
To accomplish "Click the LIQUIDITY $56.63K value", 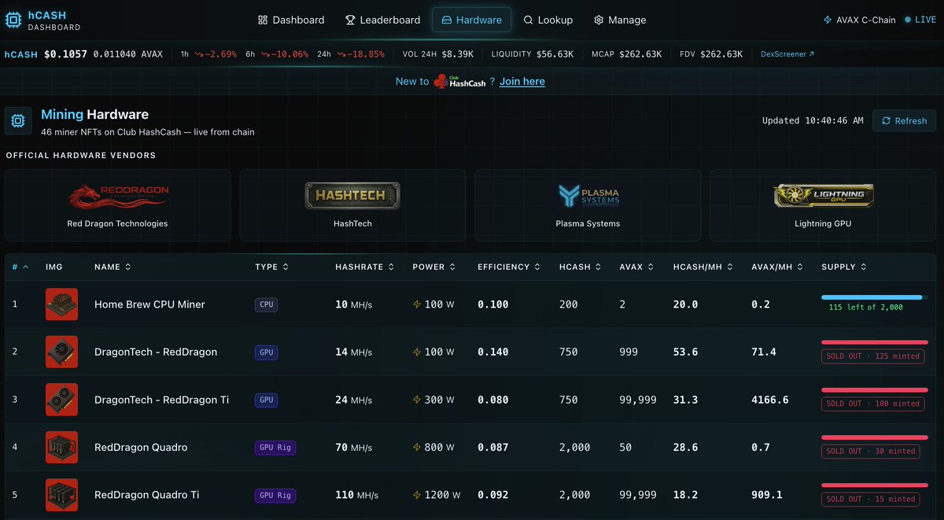I will pos(557,54).
